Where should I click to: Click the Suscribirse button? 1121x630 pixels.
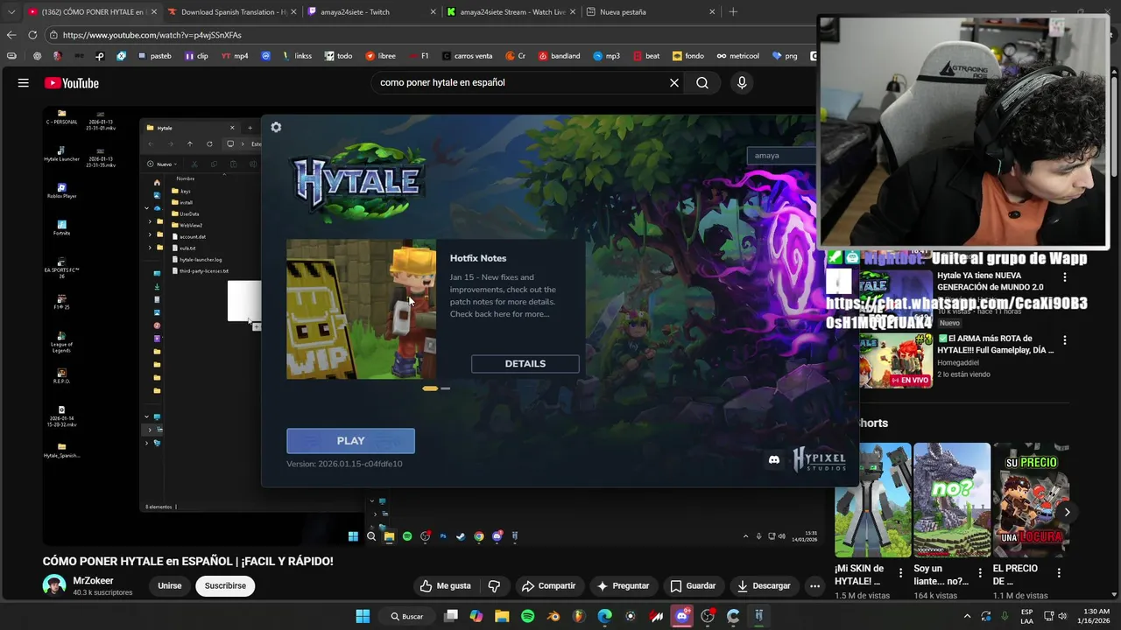coord(225,586)
